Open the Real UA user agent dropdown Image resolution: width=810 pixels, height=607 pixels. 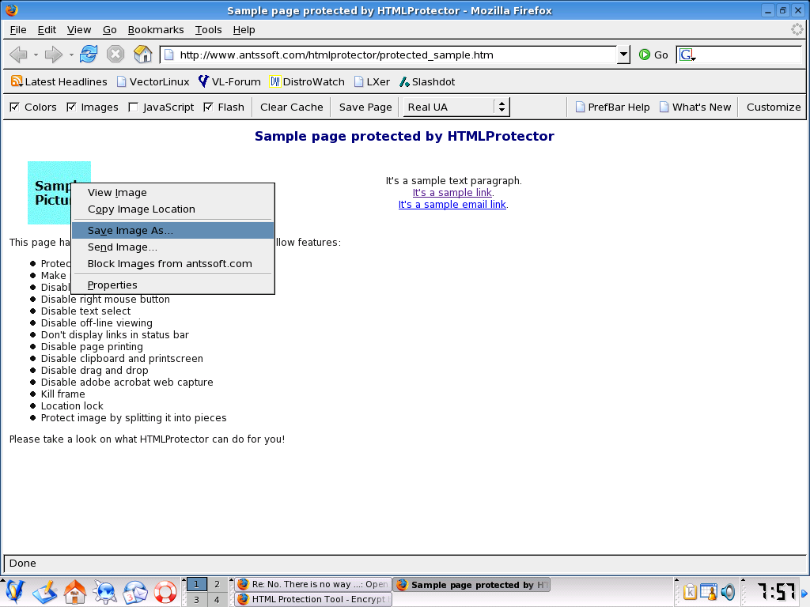click(456, 107)
